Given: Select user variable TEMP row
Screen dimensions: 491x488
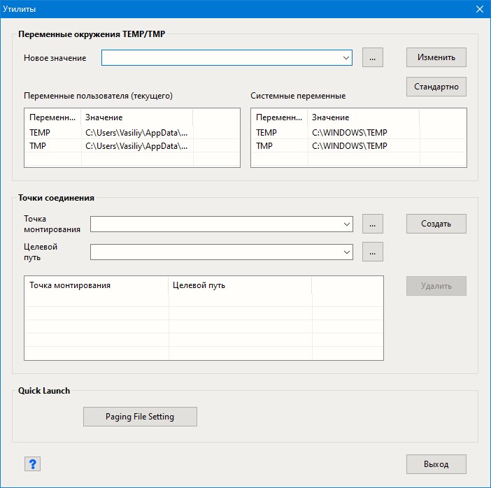Looking at the screenshot, I should (131, 133).
